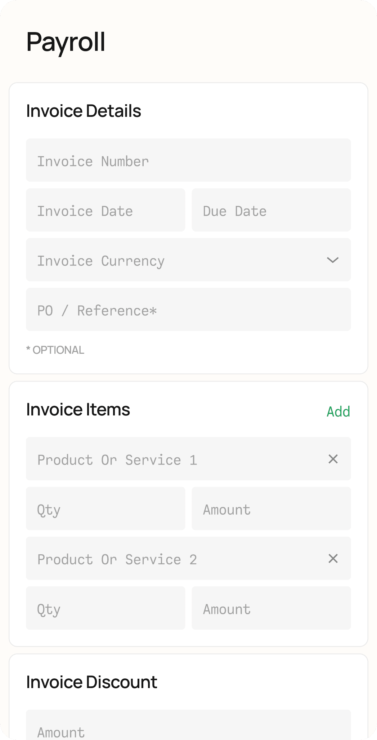Click the Invoice Details heading
The width and height of the screenshot is (377, 740).
pos(84,111)
